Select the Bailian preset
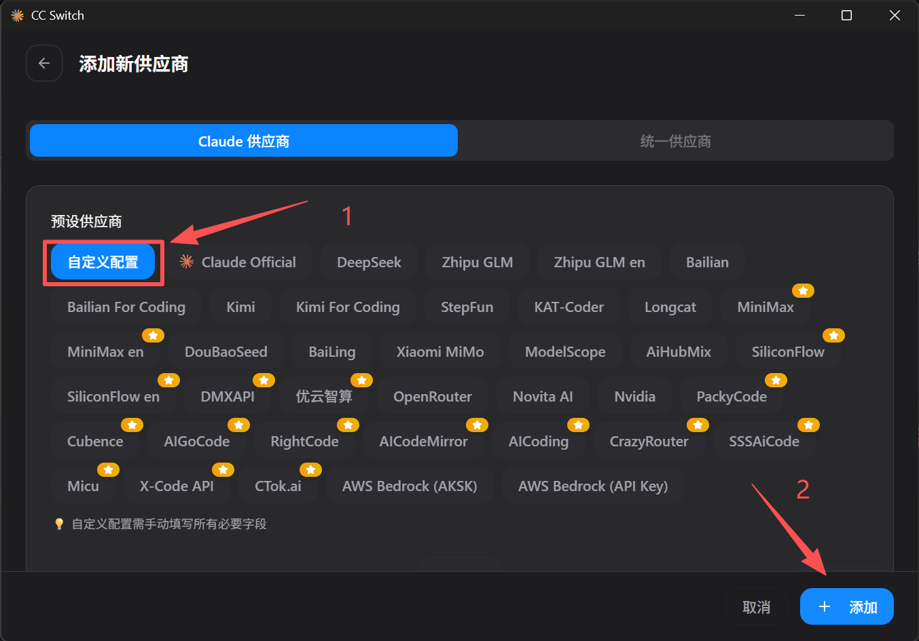The width and height of the screenshot is (919, 641). [x=707, y=262]
